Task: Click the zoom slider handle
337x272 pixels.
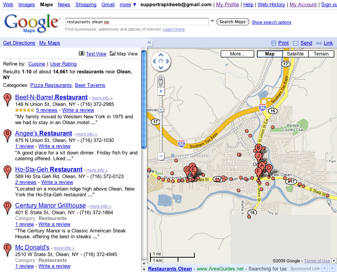Action: [x=161, y=110]
